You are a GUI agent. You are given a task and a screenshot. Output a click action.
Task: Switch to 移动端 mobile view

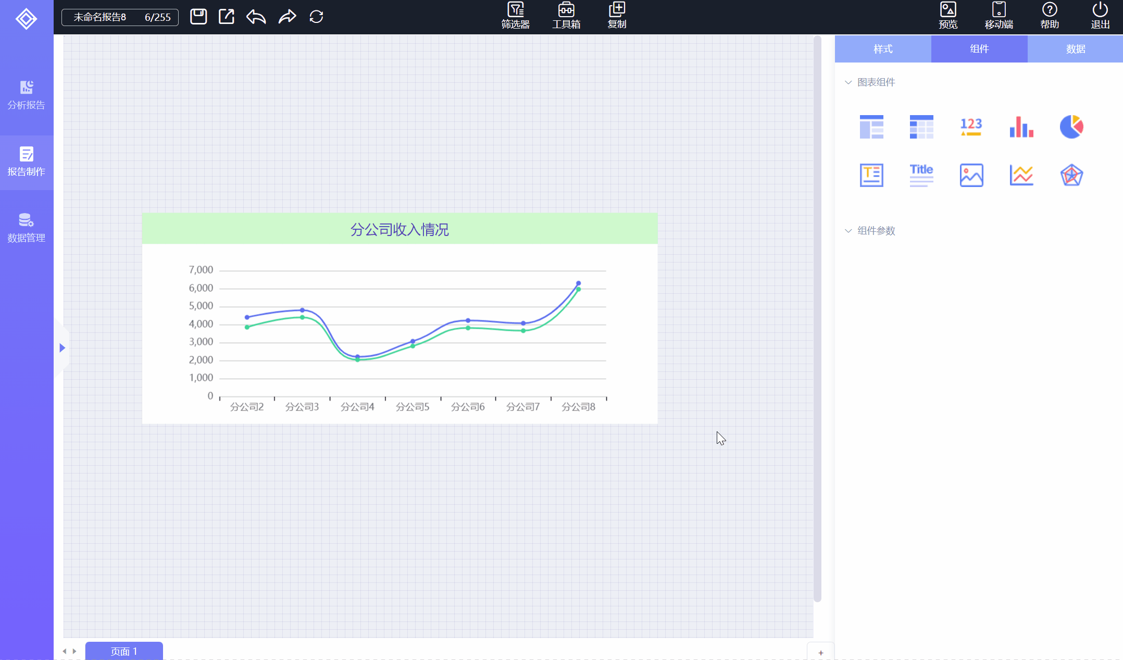click(x=999, y=16)
